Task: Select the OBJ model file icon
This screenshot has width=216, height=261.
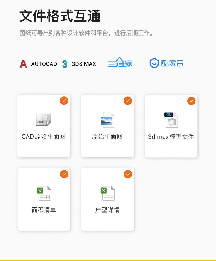Action: point(171,120)
